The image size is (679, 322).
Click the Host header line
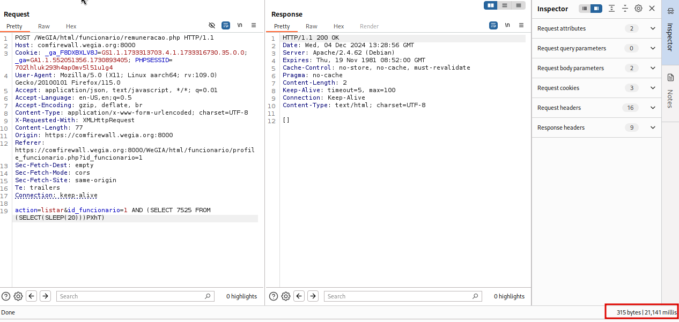click(x=75, y=45)
